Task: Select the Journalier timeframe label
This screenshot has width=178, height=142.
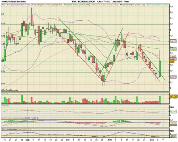Action: (x=117, y=1)
